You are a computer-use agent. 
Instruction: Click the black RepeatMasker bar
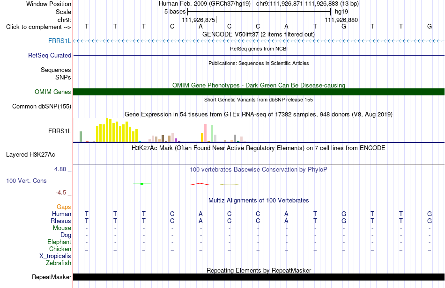[259, 277]
